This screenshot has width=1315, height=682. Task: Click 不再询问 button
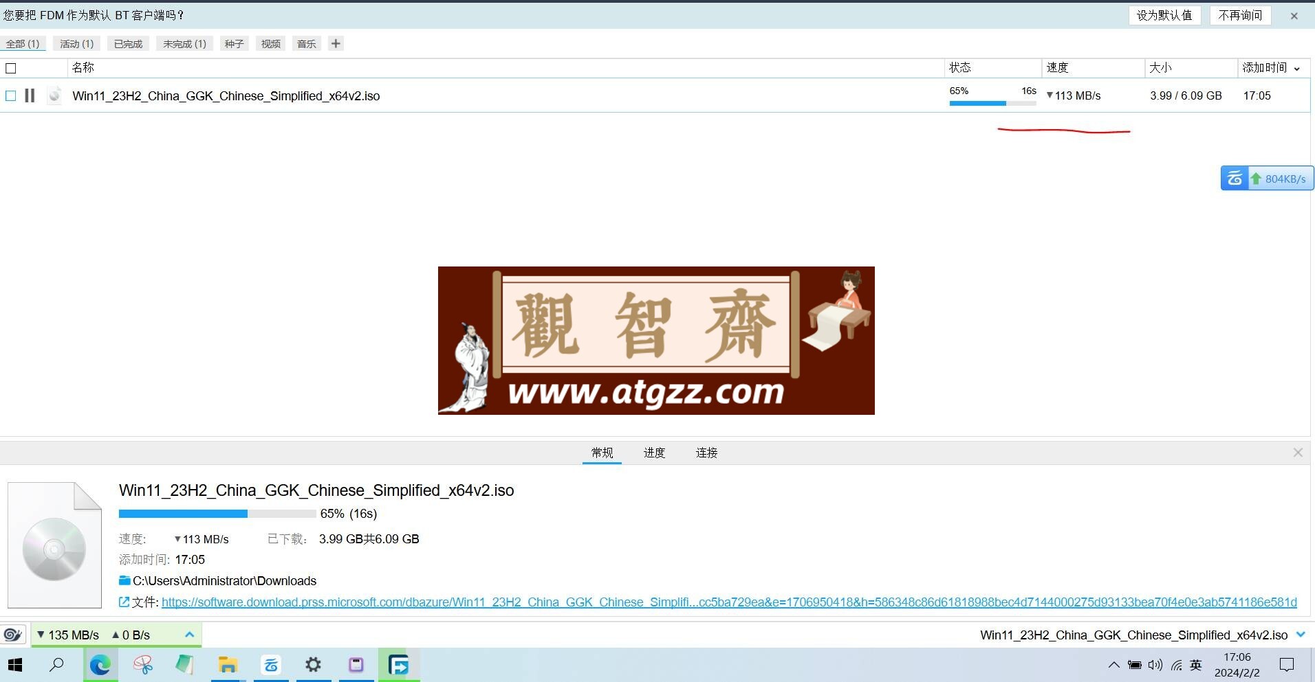[x=1240, y=15]
